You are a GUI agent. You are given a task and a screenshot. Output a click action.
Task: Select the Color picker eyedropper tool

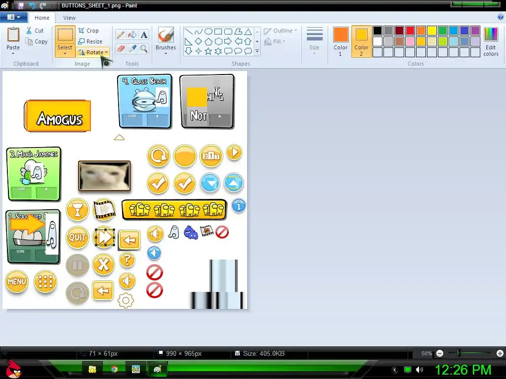(132, 49)
